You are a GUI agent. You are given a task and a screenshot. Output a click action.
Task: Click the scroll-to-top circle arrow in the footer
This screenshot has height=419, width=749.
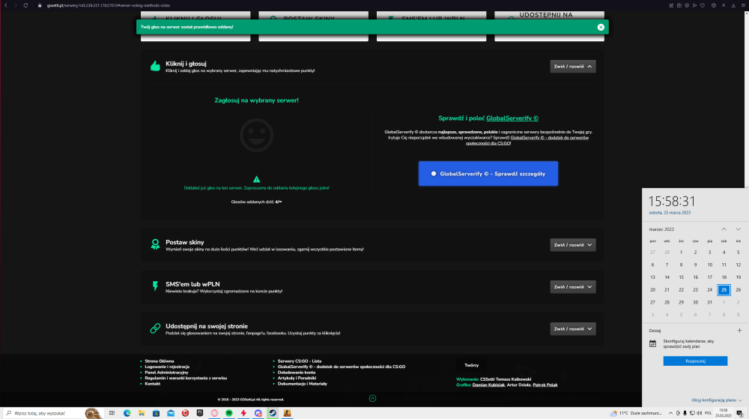click(x=372, y=399)
